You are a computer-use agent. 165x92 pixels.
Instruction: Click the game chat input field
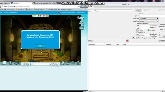tap(41, 64)
